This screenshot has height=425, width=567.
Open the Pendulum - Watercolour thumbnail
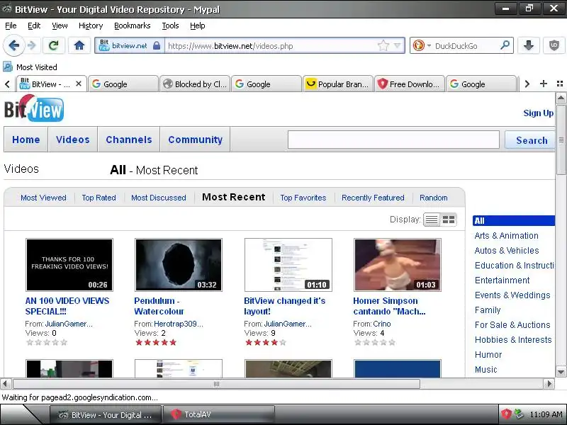(179, 265)
